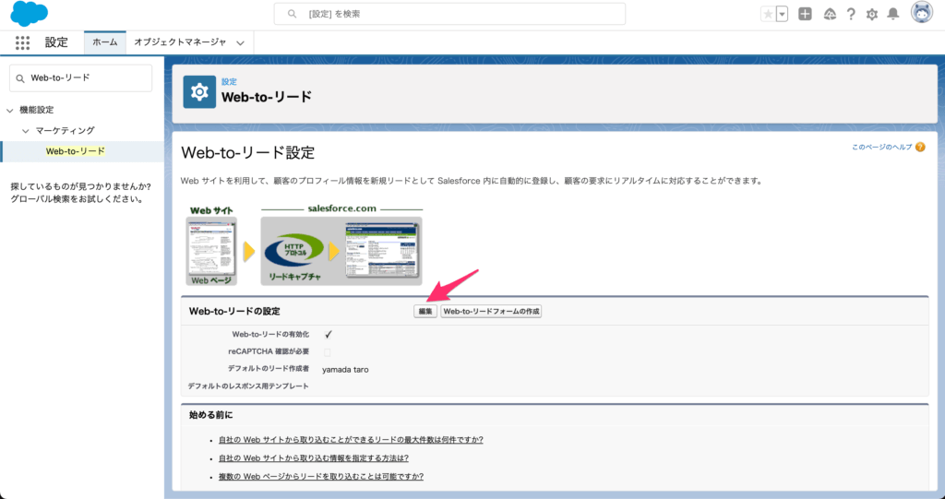
Task: Collapse the 機能設定 tree section
Action: point(9,111)
